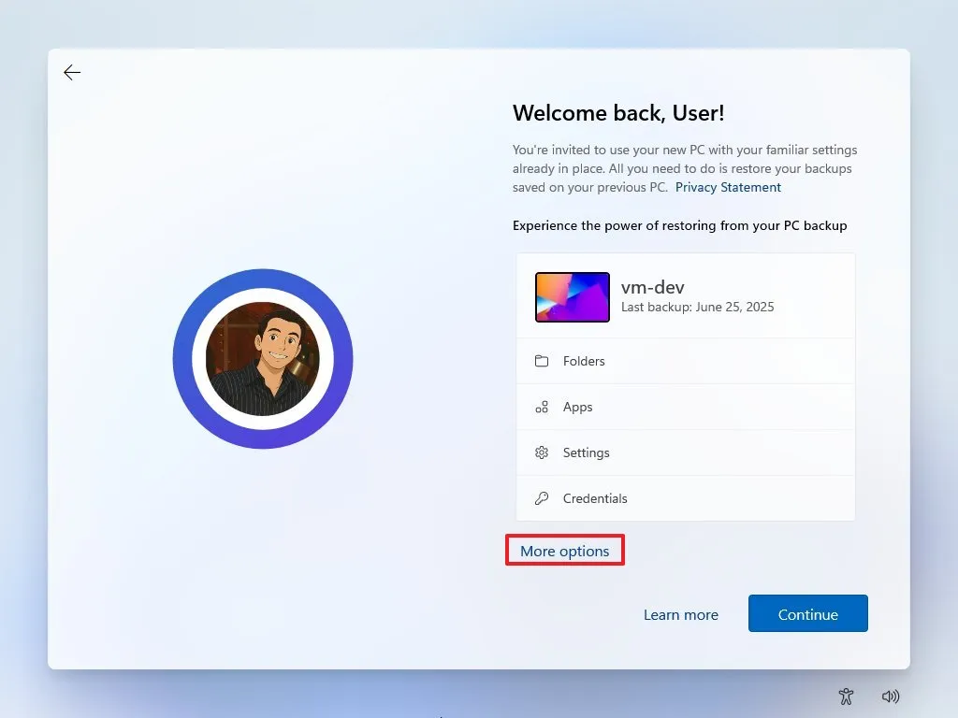
Task: Go back using the back arrow
Action: (72, 73)
